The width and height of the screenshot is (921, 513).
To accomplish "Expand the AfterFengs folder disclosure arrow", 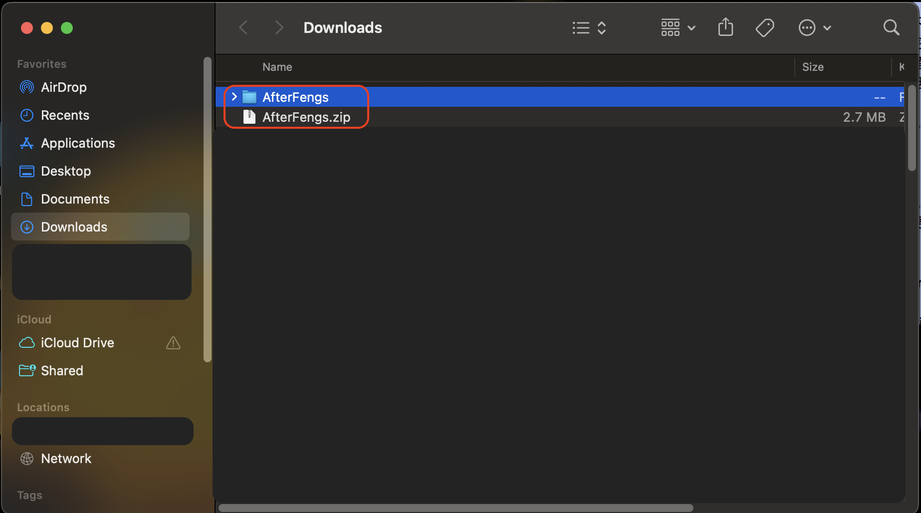I will [x=234, y=97].
